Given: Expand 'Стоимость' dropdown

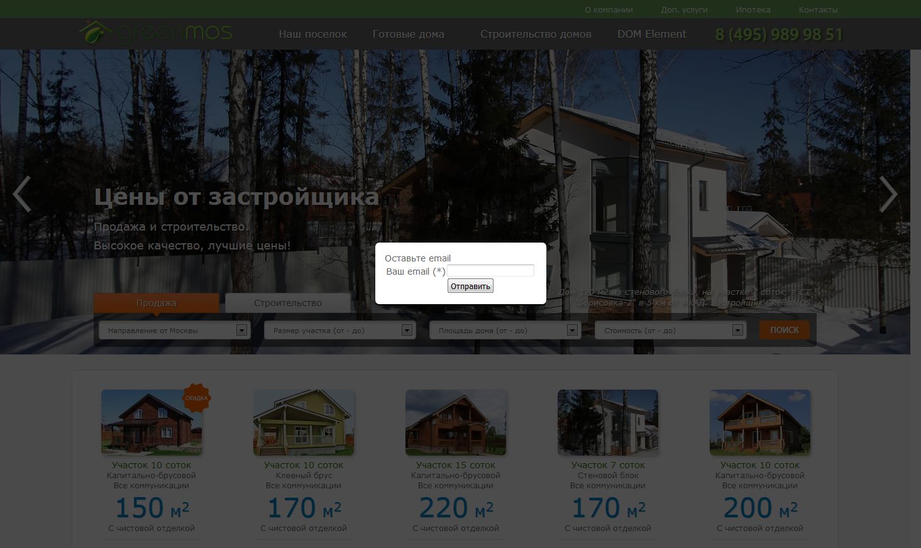Looking at the screenshot, I should pyautogui.click(x=671, y=330).
